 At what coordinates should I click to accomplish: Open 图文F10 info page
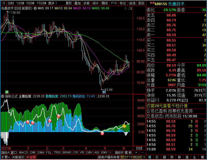[127, 157]
